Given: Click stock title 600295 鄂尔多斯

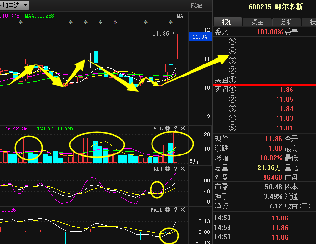Looking at the screenshot, I should tap(276, 7).
